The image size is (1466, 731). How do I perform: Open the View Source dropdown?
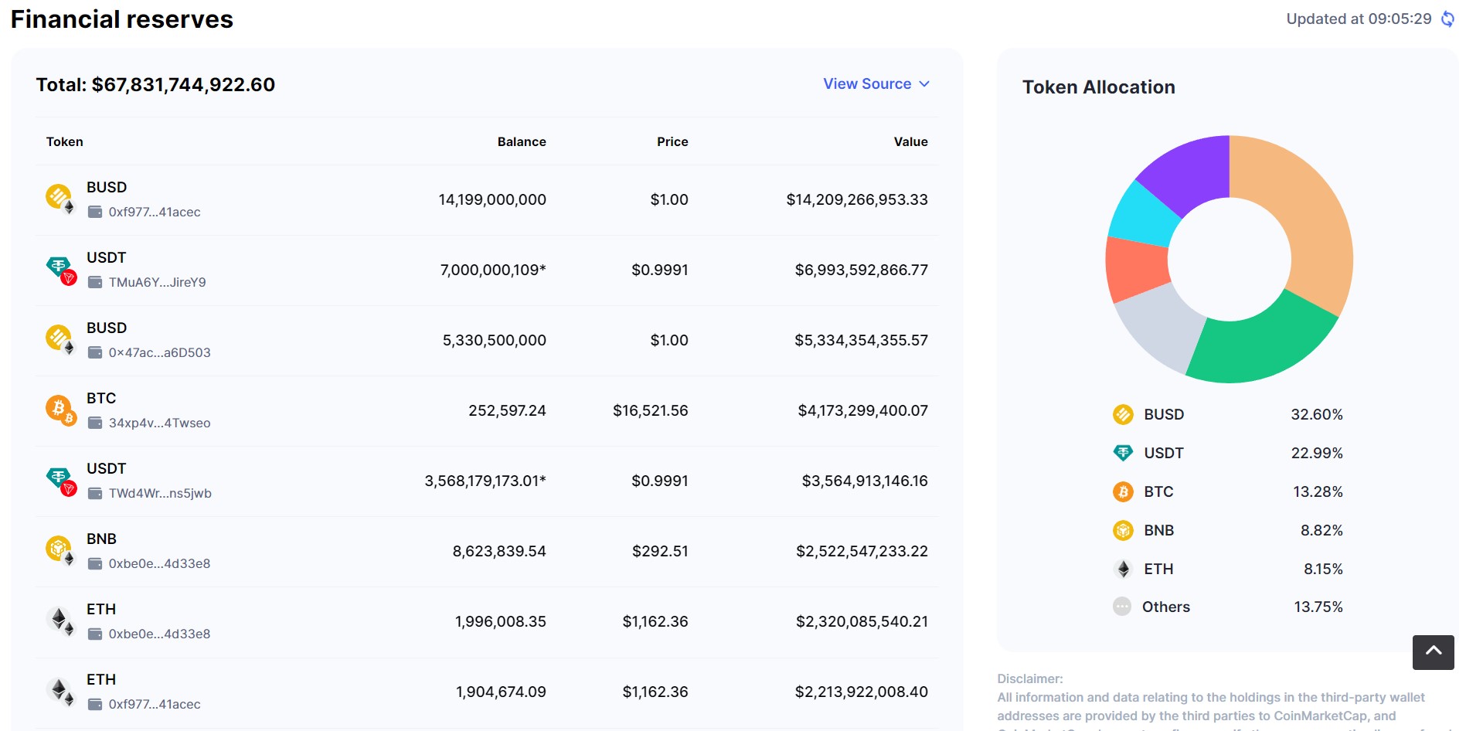click(x=866, y=83)
